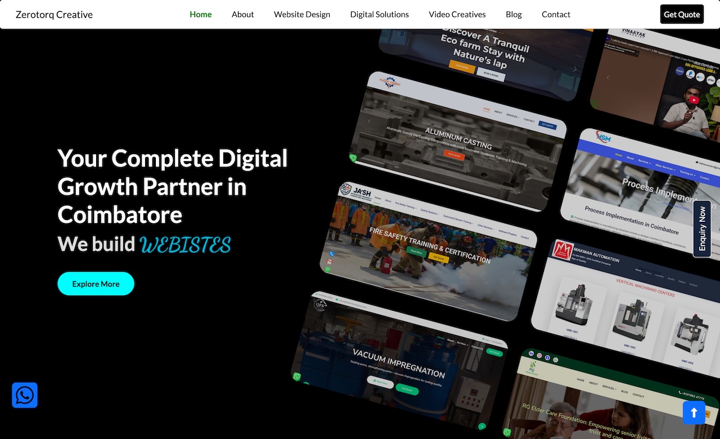Open the Vacuum Impregnation website preview
The image size is (720, 439).
[x=399, y=361]
